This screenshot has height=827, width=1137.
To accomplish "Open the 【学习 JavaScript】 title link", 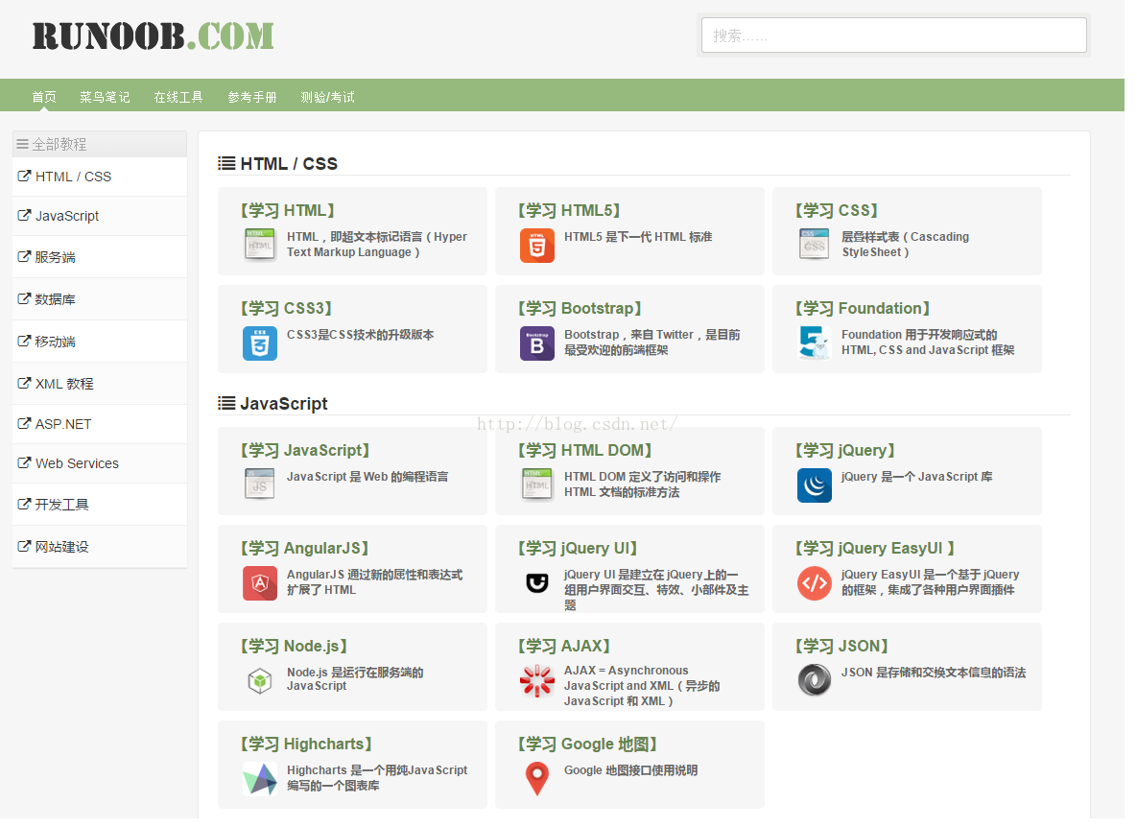I will coord(308,455).
